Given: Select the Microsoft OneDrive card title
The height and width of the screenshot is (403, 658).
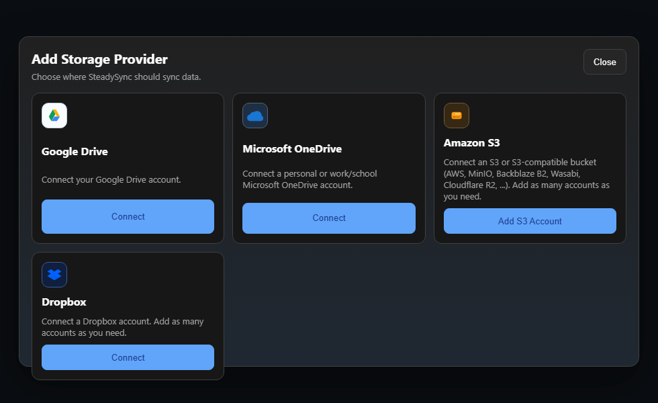Looking at the screenshot, I should point(292,149).
